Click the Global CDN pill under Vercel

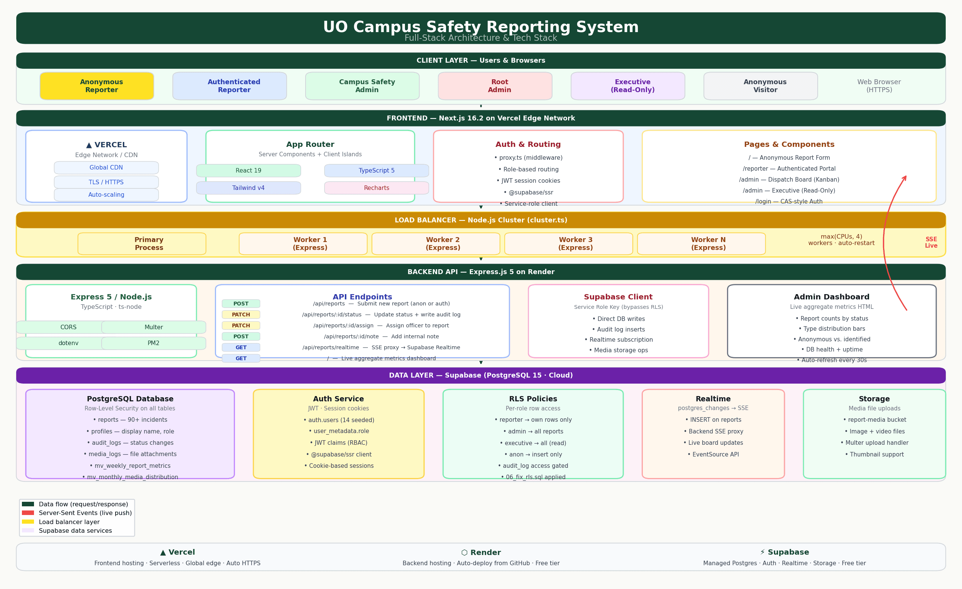(x=106, y=167)
